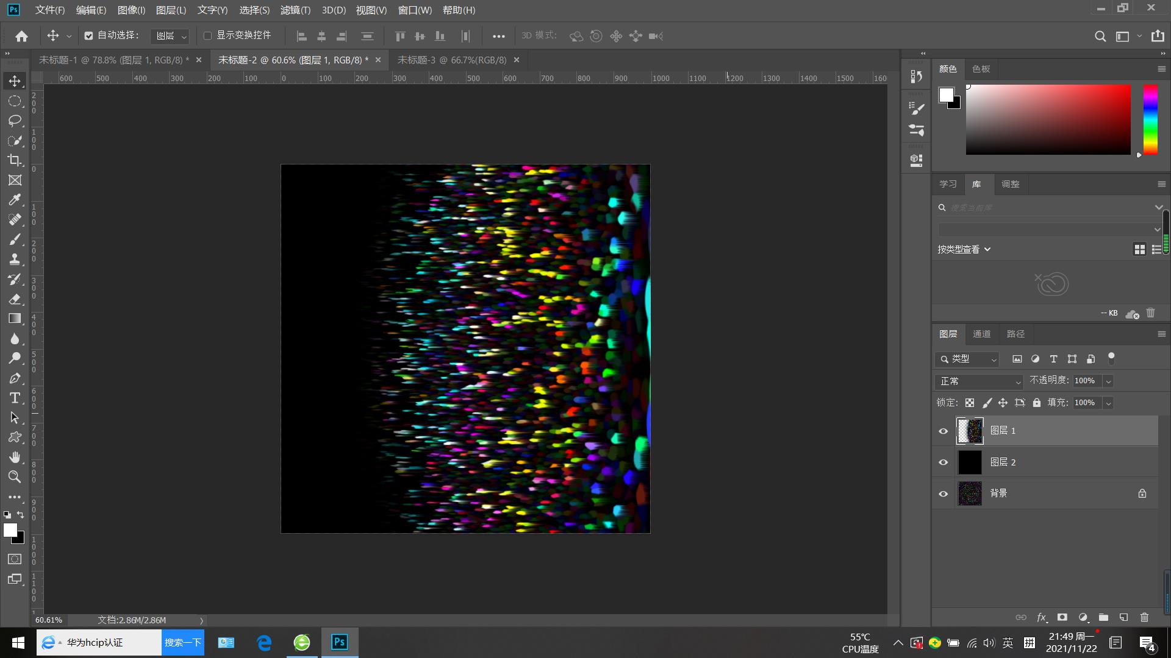
Task: Select the Pen tool
Action: (x=15, y=378)
